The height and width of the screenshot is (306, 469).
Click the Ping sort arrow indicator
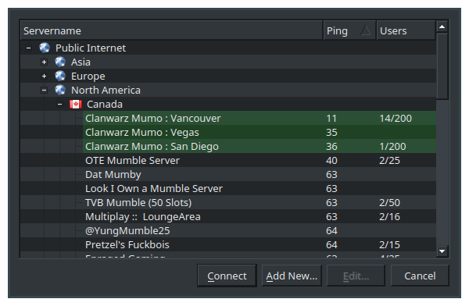[366, 30]
